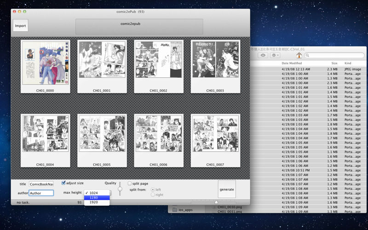Click the Import button
368x230 pixels.
click(x=20, y=26)
